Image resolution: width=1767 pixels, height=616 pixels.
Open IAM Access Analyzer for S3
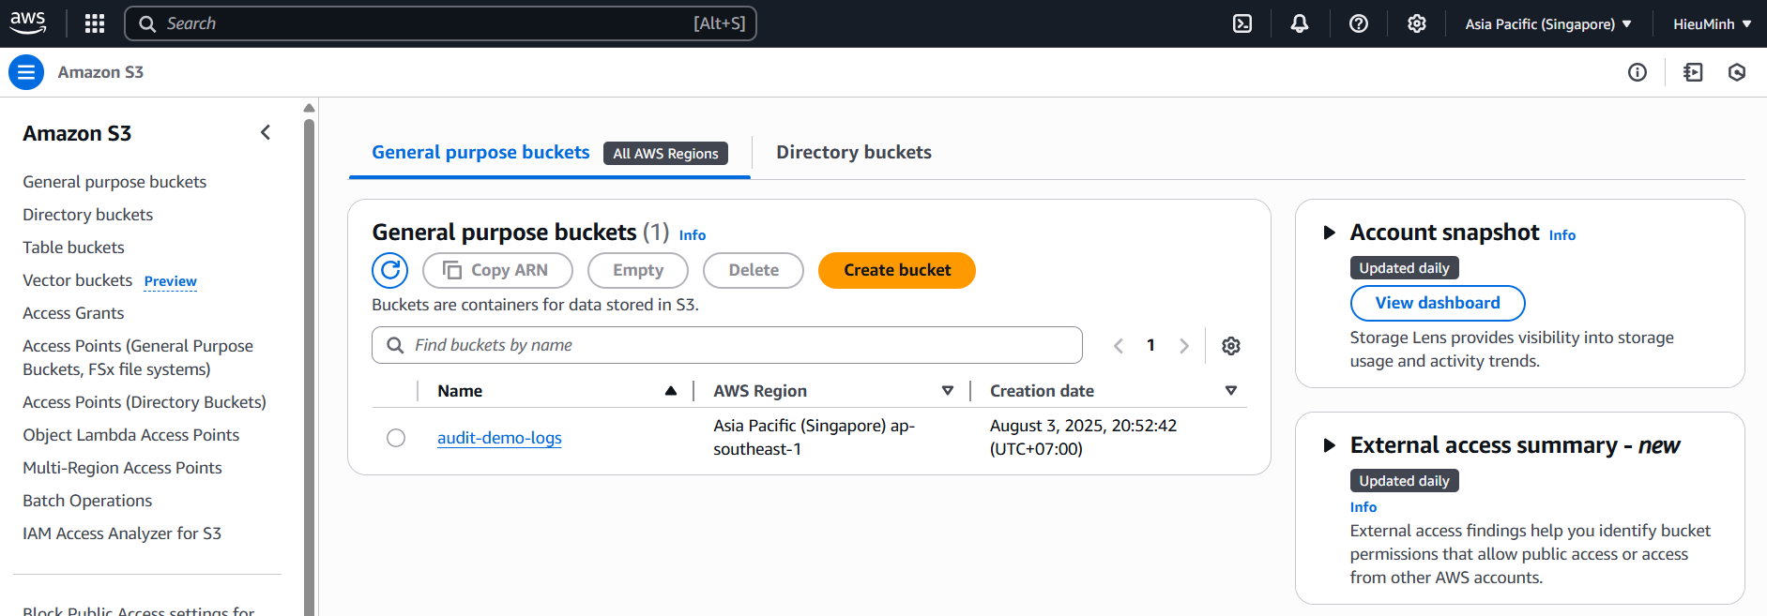[122, 533]
